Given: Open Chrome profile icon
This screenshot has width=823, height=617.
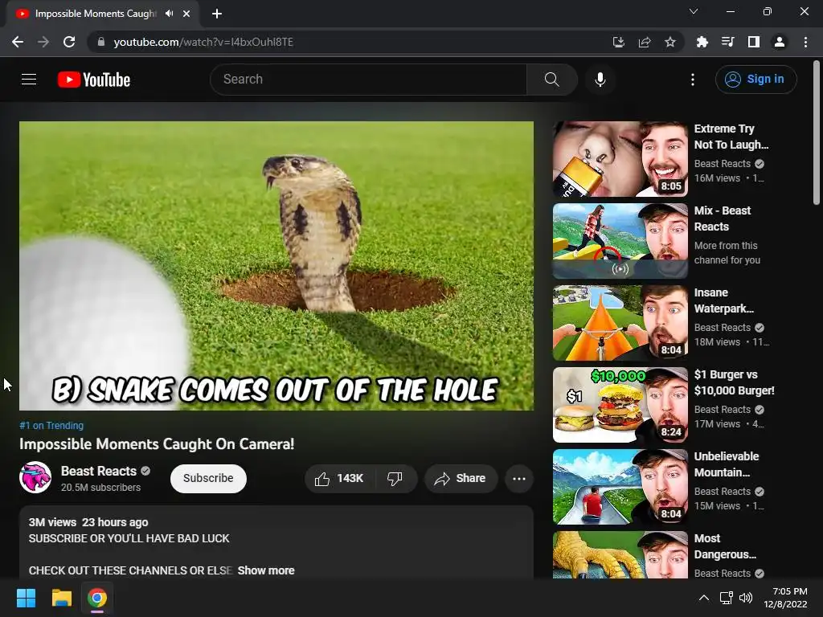Looking at the screenshot, I should 780,42.
